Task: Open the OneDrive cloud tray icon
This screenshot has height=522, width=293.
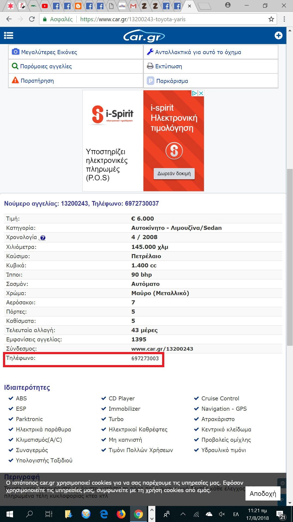Action: pos(209,514)
